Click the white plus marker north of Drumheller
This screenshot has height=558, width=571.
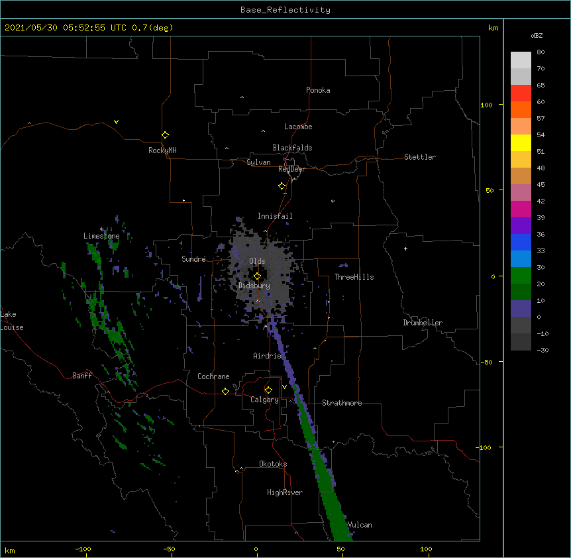point(405,249)
